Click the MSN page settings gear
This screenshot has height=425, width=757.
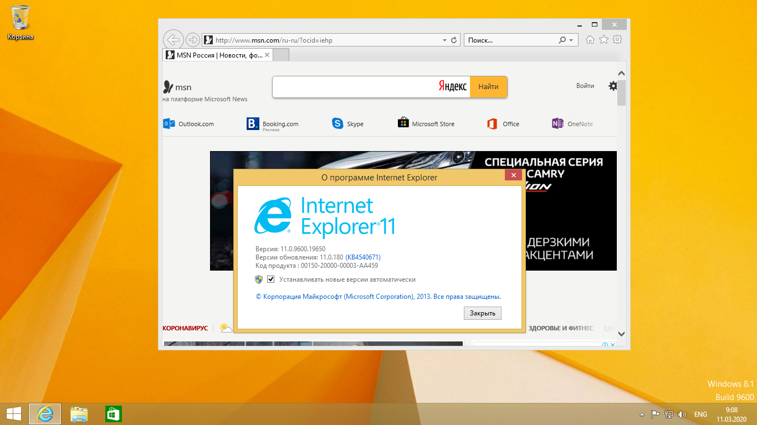(612, 86)
